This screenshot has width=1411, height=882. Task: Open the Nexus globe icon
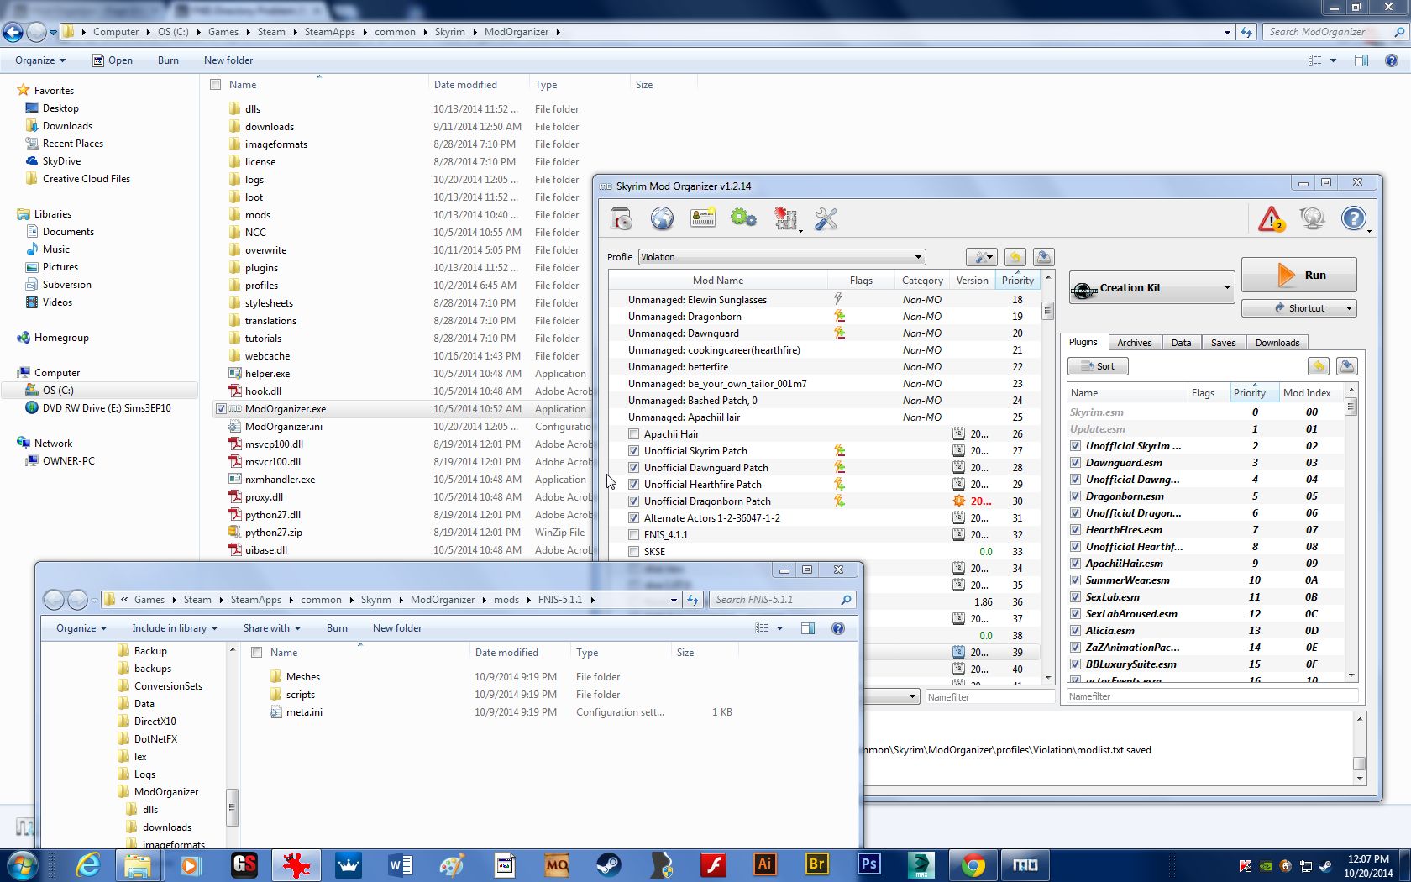coord(662,219)
